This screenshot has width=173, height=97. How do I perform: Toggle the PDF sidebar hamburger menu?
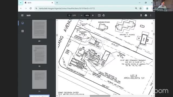(x=22, y=15)
